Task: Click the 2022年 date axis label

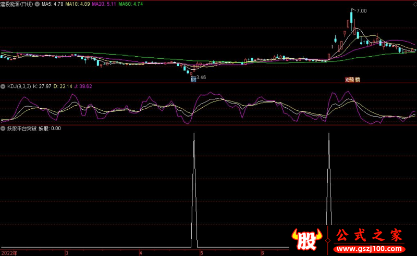Action: coord(9,253)
